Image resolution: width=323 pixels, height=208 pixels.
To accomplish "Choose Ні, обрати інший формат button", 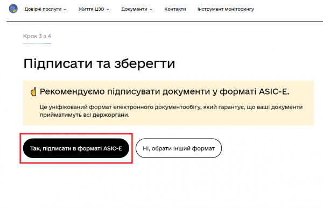I will (179, 148).
